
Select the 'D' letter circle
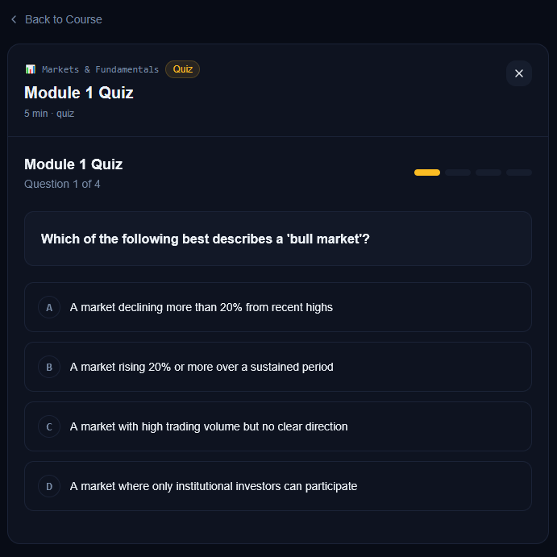coord(49,486)
